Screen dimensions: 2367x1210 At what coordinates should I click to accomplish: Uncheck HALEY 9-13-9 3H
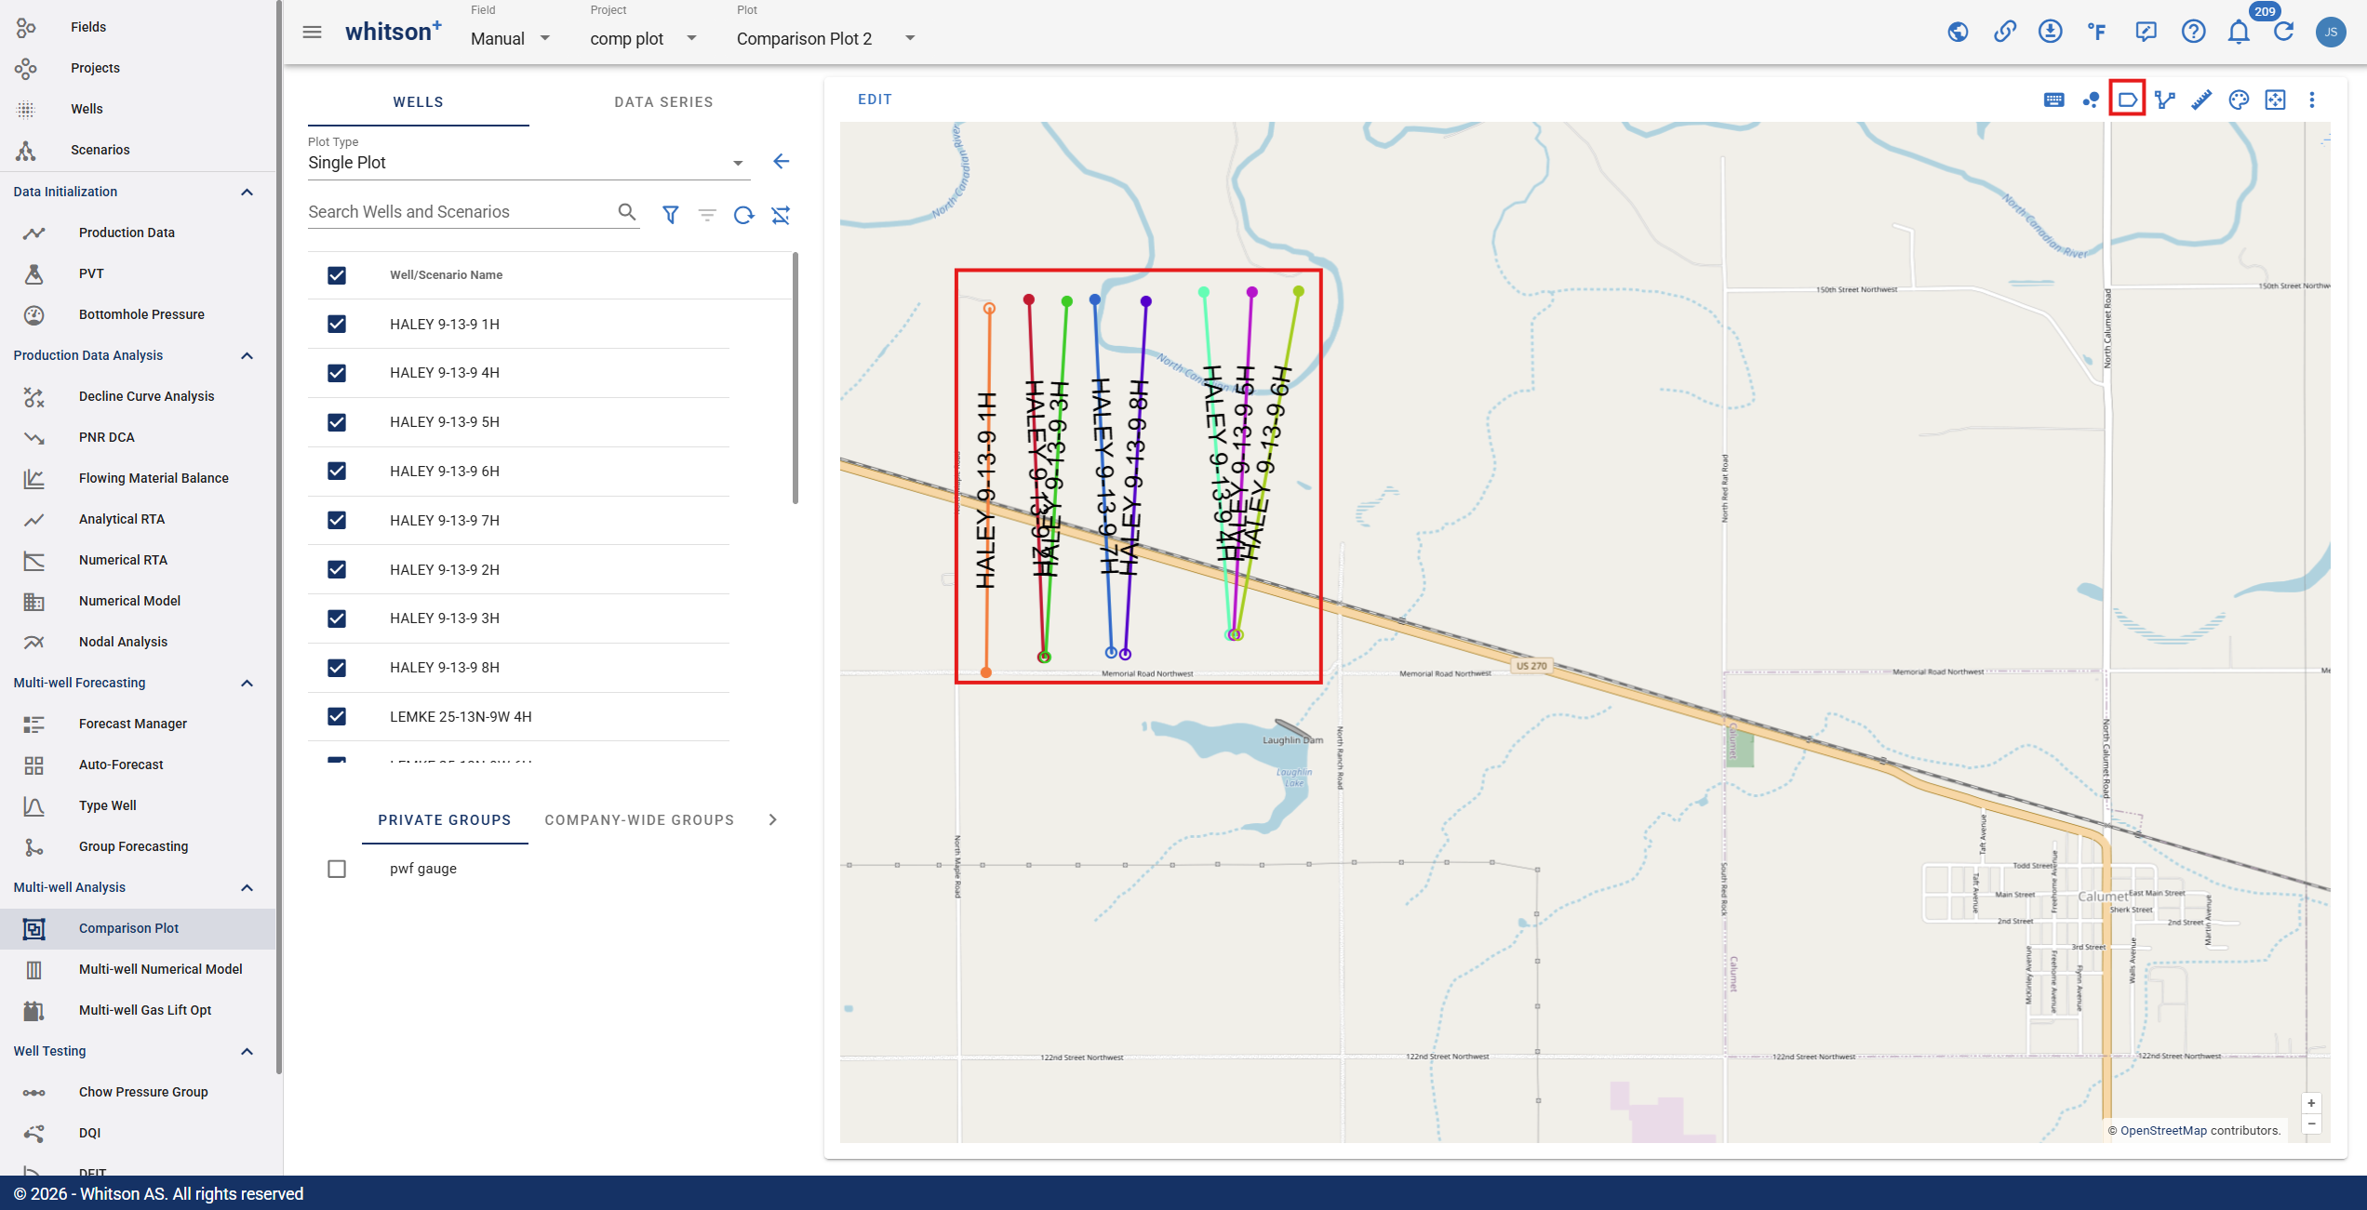[x=337, y=618]
